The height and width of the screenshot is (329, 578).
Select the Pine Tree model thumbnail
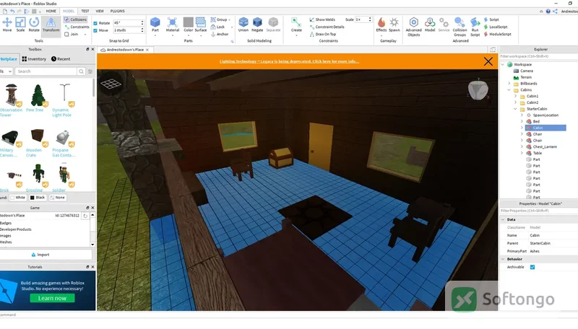(x=38, y=95)
